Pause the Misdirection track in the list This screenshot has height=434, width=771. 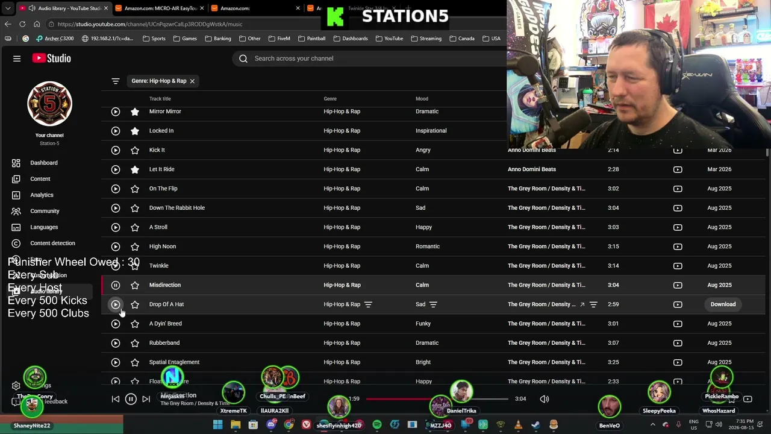[x=116, y=285]
